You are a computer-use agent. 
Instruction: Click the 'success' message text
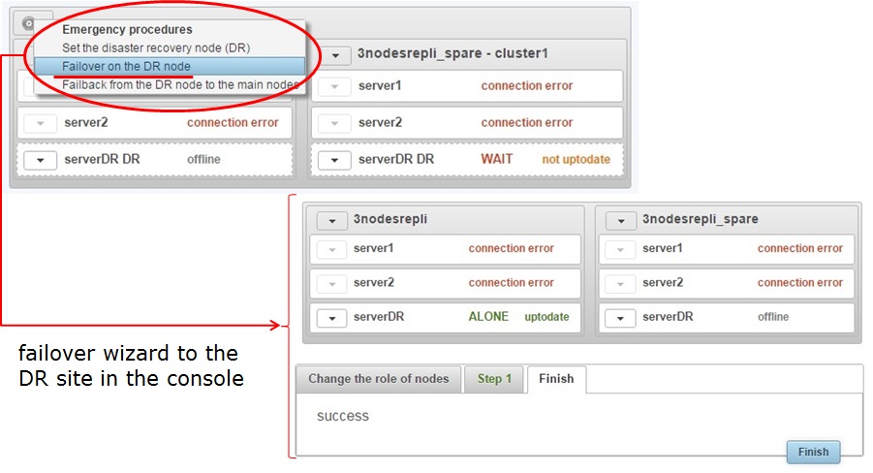pos(343,416)
